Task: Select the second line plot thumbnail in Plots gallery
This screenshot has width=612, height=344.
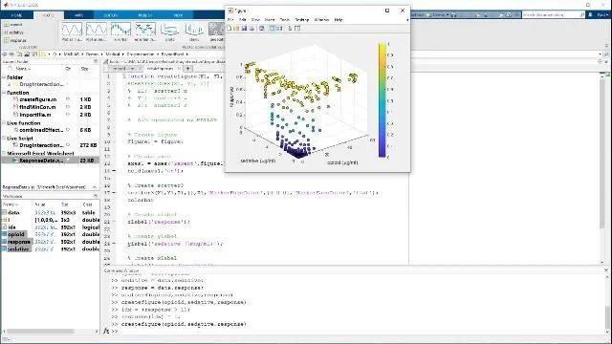Action: click(x=97, y=30)
